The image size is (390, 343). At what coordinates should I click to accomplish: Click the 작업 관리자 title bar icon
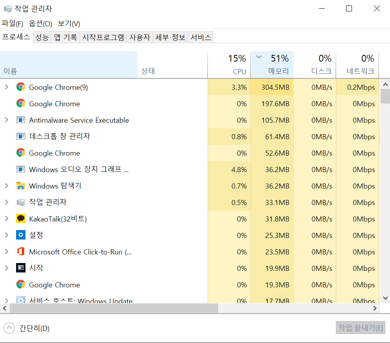pyautogui.click(x=8, y=9)
